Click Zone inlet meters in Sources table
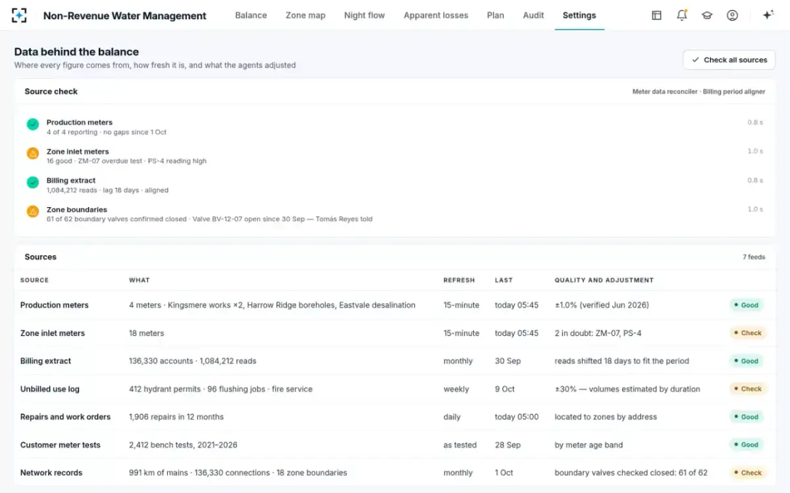 click(x=53, y=333)
